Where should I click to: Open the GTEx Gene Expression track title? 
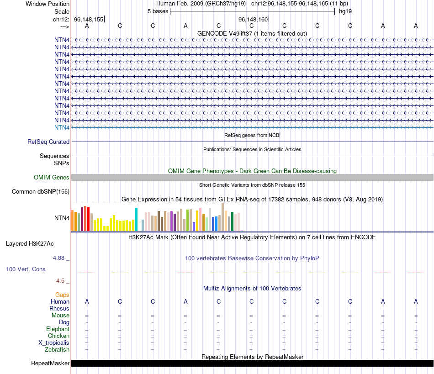click(252, 200)
